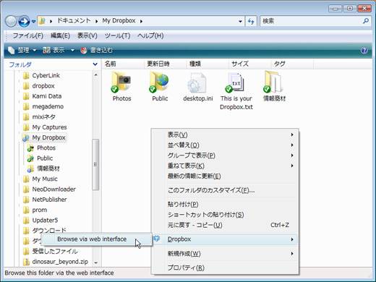Expand arrow after My Dropbox in breadcrumb
This screenshot has height=282, width=376.
pos(141,21)
